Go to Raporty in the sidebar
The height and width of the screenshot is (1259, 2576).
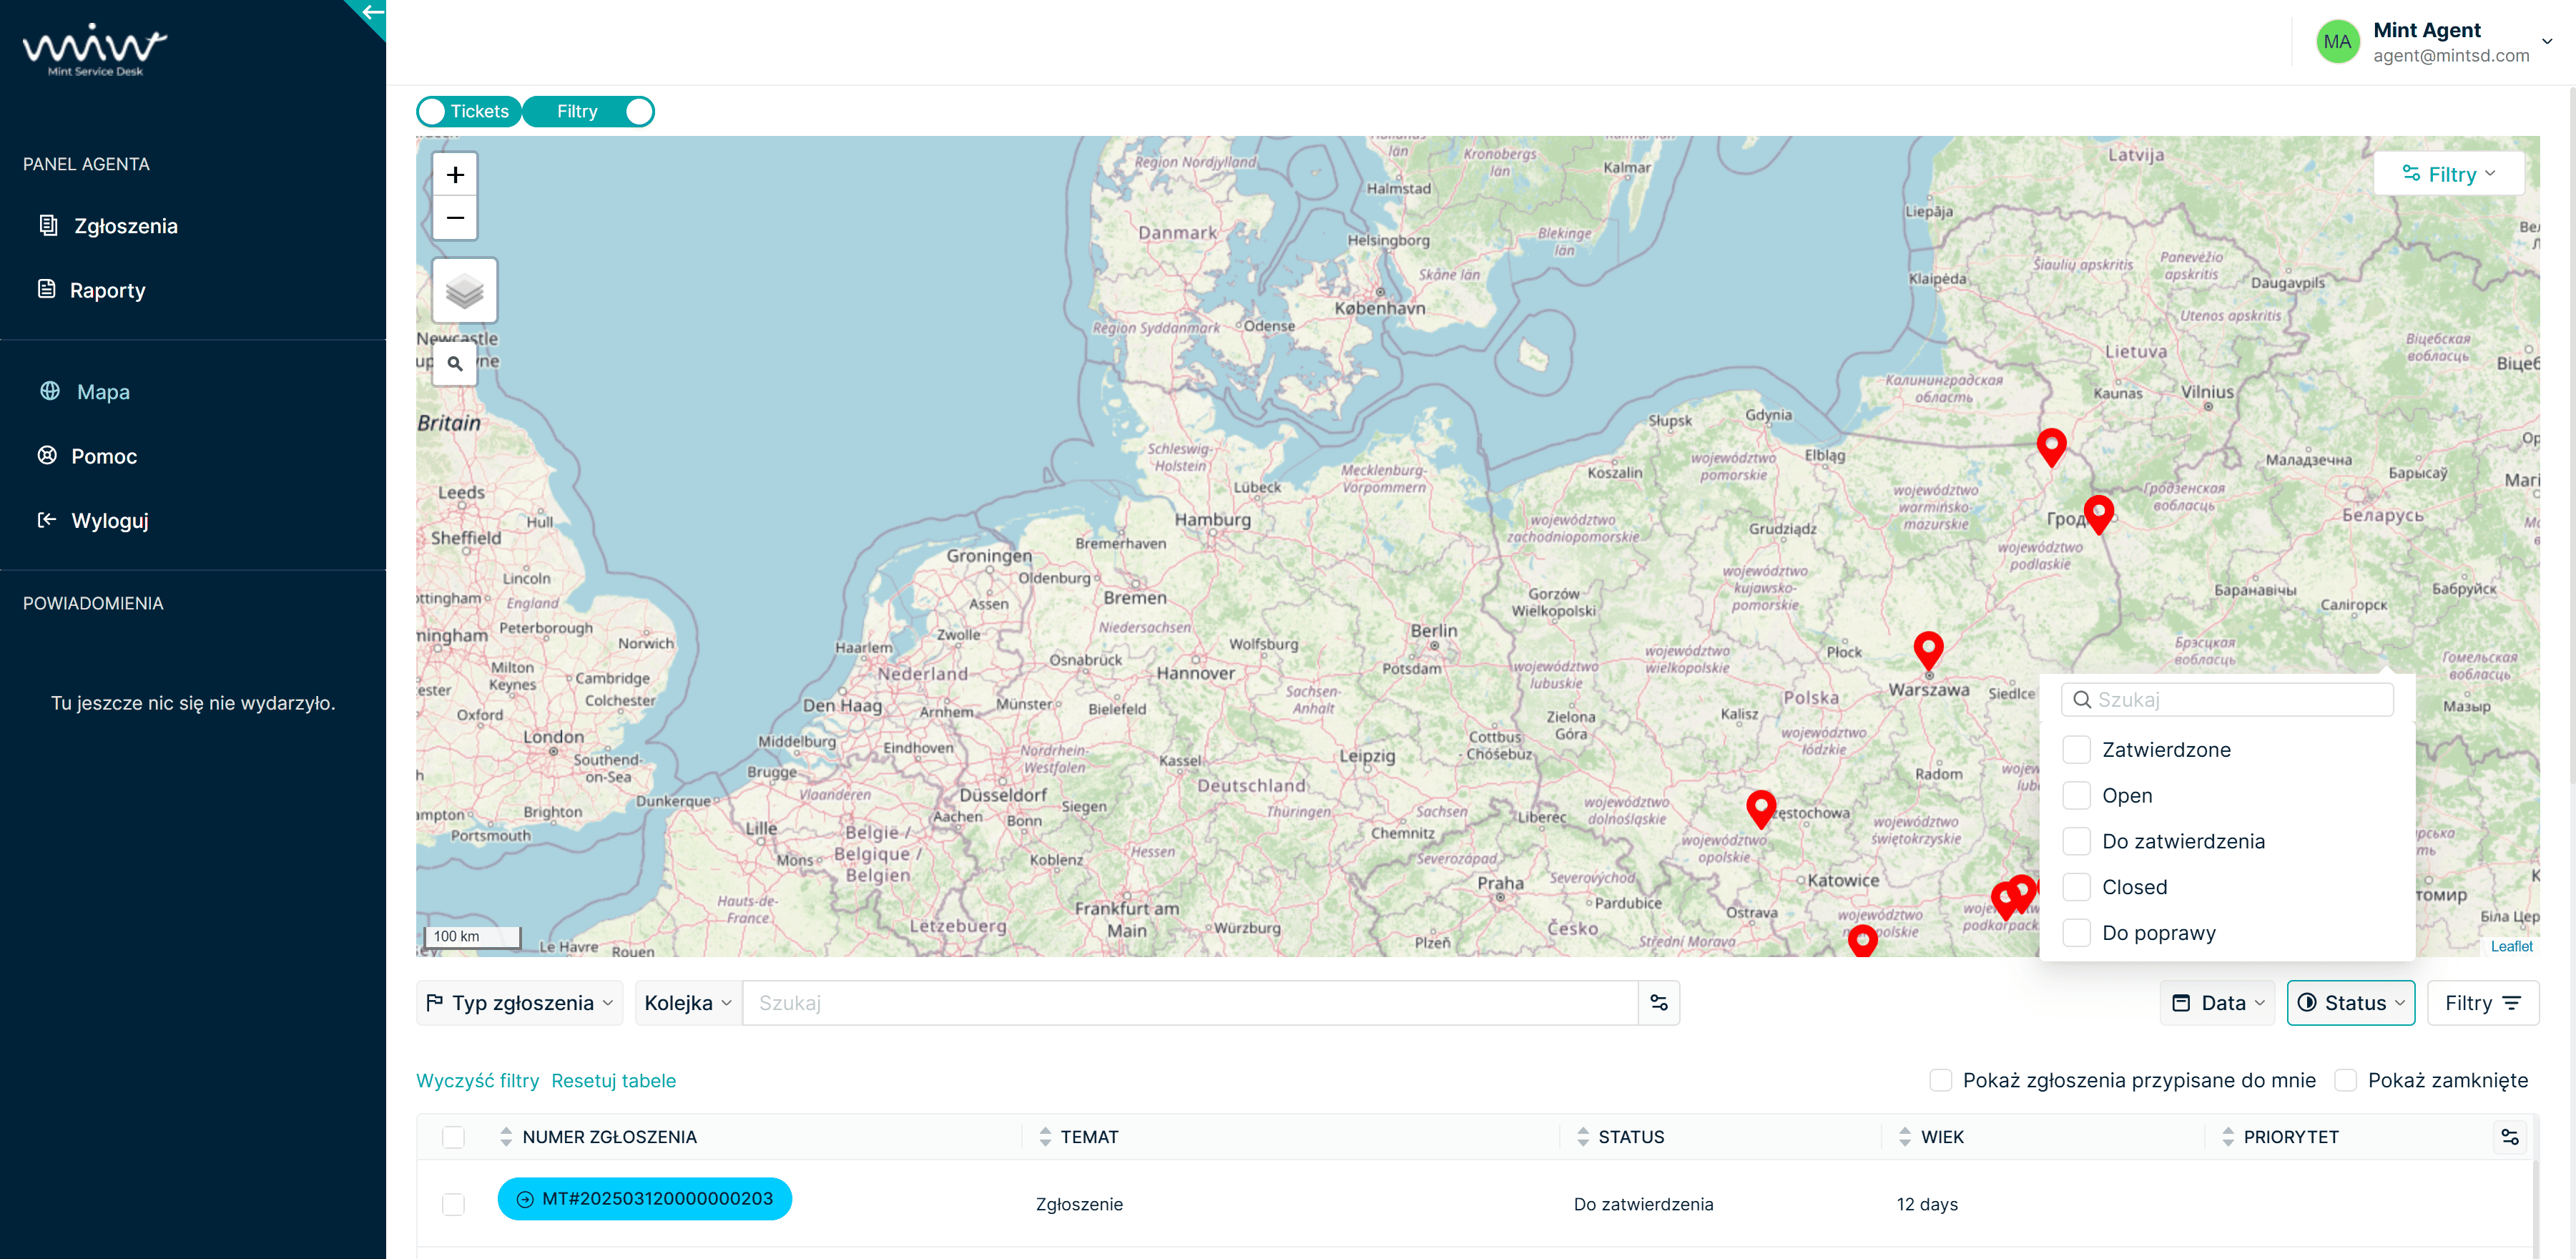[107, 291]
